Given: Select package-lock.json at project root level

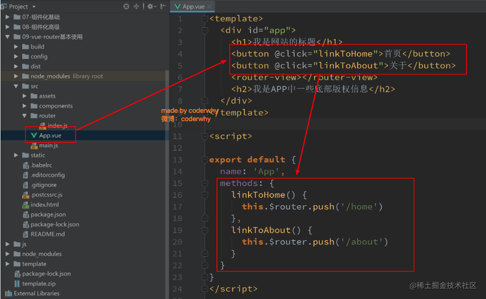Looking at the screenshot, I should [46, 274].
